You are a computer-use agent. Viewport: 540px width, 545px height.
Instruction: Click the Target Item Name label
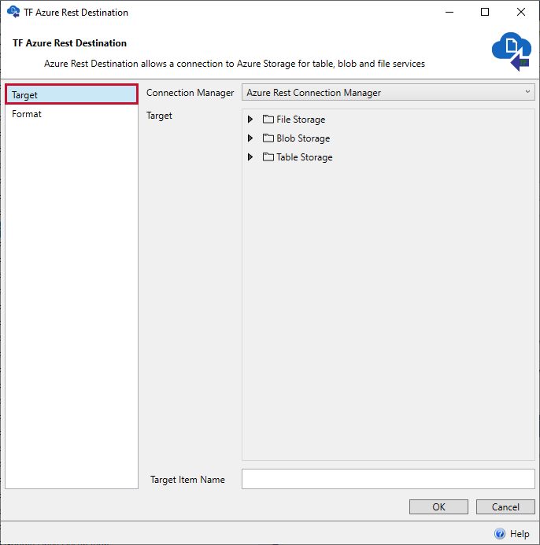(187, 480)
